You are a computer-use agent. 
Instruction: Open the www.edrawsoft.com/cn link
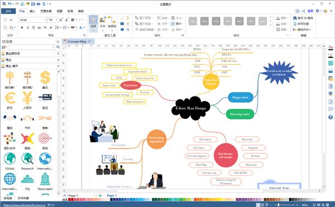pyautogui.click(x=25, y=205)
